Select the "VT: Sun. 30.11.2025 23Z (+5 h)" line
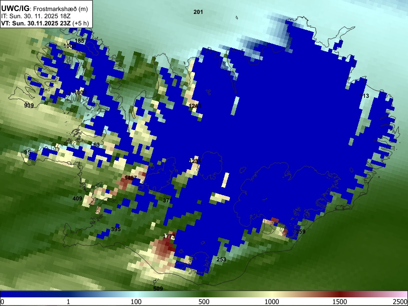The width and height of the screenshot is (408, 306). [x=45, y=23]
